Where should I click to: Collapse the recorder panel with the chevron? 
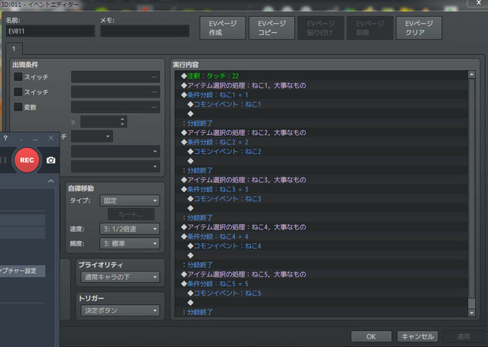(x=51, y=181)
